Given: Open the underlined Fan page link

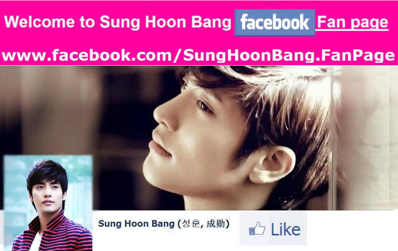Looking at the screenshot, I should (x=352, y=22).
